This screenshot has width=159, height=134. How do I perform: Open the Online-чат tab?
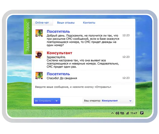42,23
